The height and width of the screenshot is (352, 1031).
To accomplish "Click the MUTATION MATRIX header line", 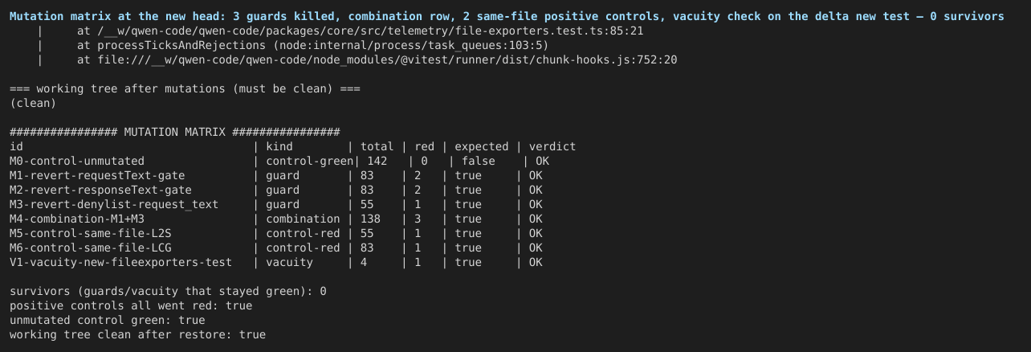I will coord(175,132).
